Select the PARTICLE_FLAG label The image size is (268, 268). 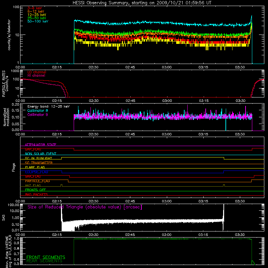pyautogui.click(x=38, y=181)
